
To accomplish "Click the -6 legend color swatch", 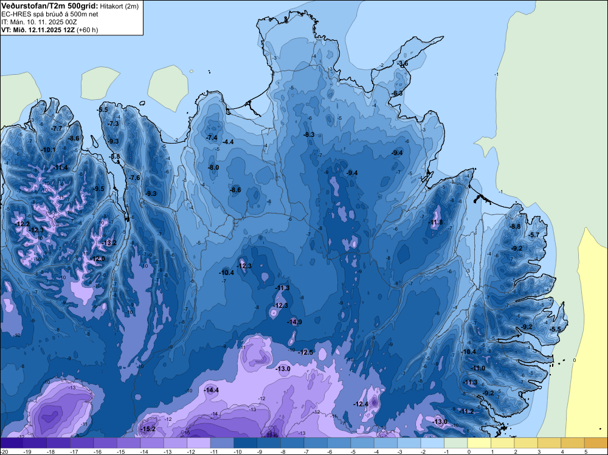I will point(339,442).
